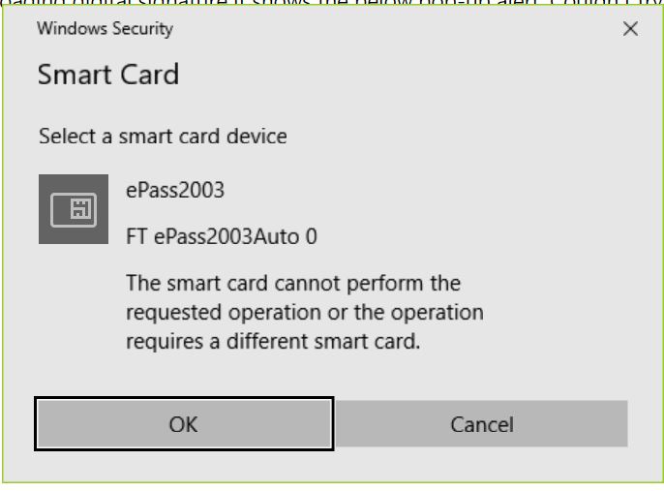The height and width of the screenshot is (491, 664).
Task: Click the line 'requires a different smart card.'
Action: point(273,342)
